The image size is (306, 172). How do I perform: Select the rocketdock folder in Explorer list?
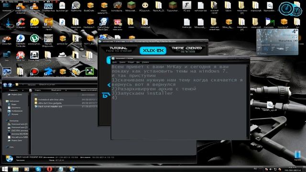(49, 100)
